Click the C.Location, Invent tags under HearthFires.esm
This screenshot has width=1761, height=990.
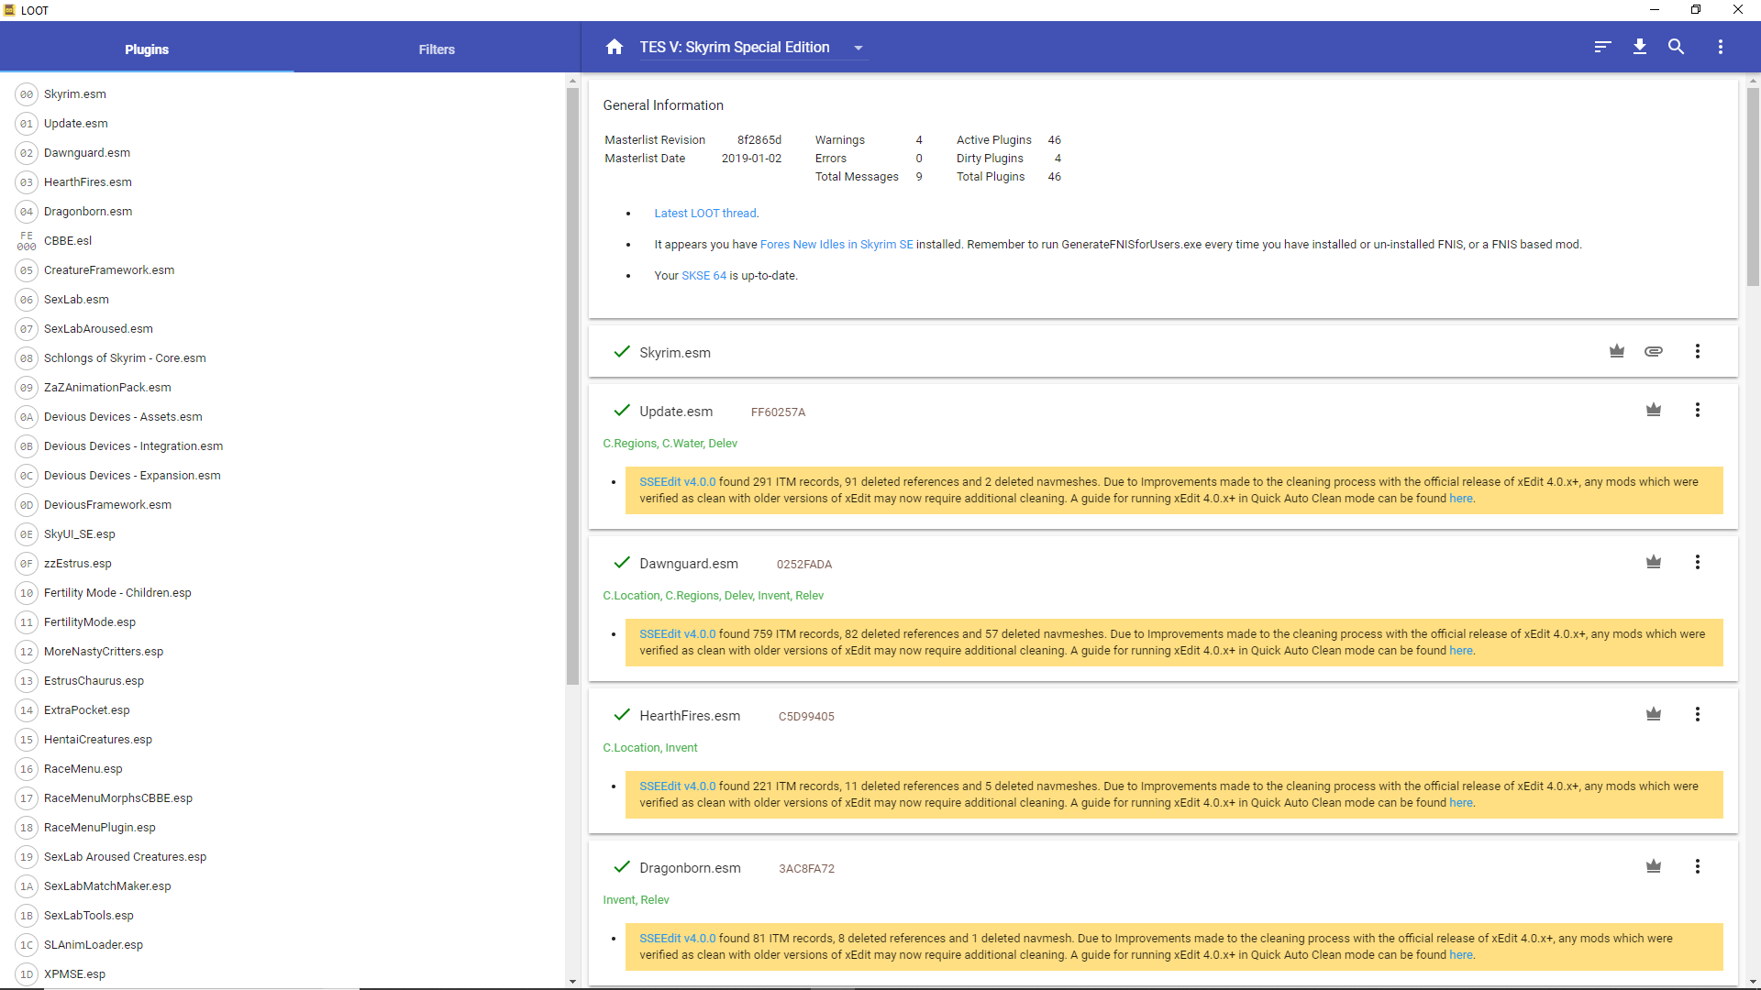(x=649, y=748)
